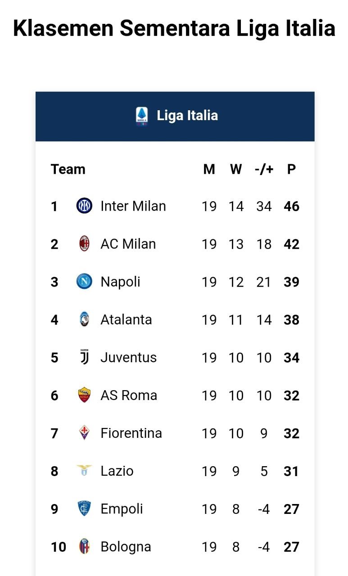The image size is (348, 576).
Task: Click the Inter Milan club crest
Action: pyautogui.click(x=84, y=206)
